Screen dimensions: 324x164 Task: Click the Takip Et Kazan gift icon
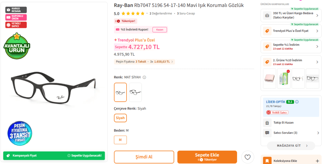point(267,123)
